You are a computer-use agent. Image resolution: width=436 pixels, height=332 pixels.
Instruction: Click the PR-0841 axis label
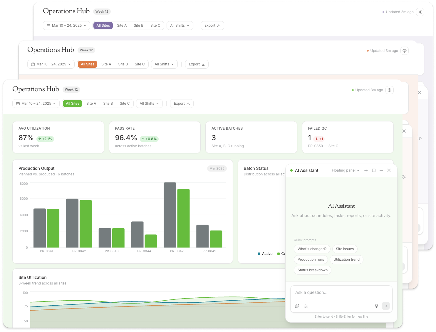(46, 251)
